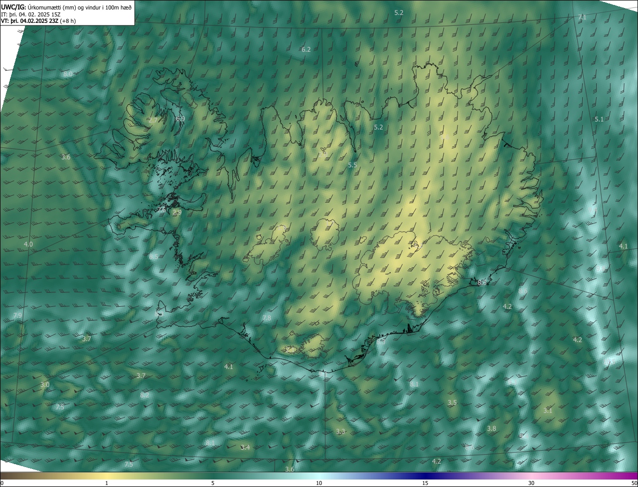Screen dimensions: 638x487
Task: Click the dark blue color scale segment near 15
Action: click(425, 476)
